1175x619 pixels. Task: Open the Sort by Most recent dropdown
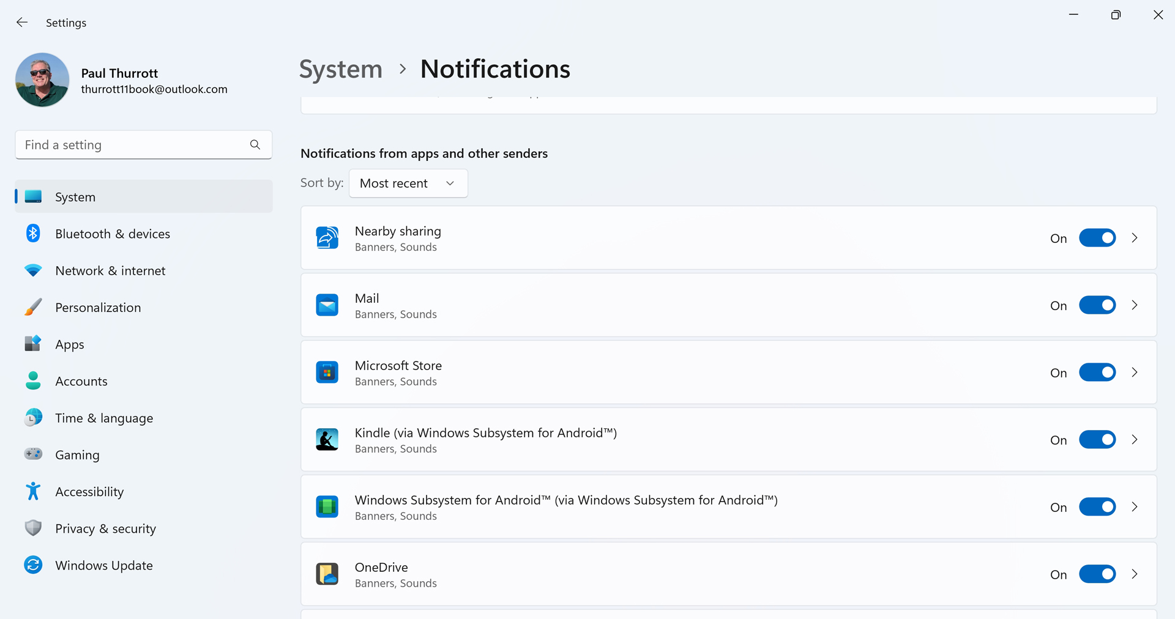tap(408, 183)
